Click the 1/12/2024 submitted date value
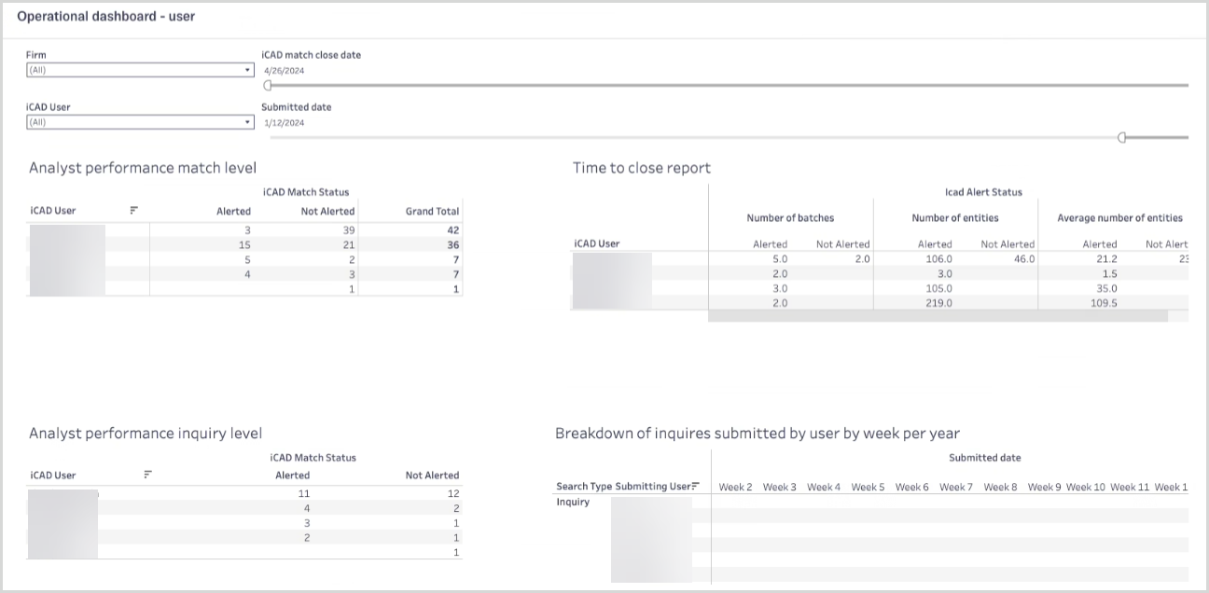This screenshot has width=1209, height=593. (x=285, y=123)
